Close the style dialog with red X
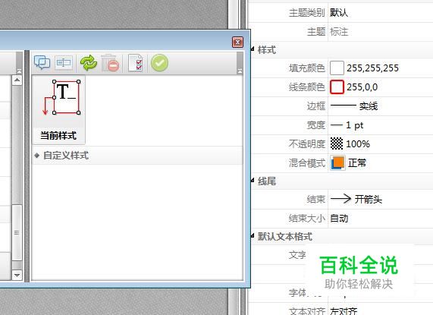The height and width of the screenshot is (315, 433). pos(237,43)
